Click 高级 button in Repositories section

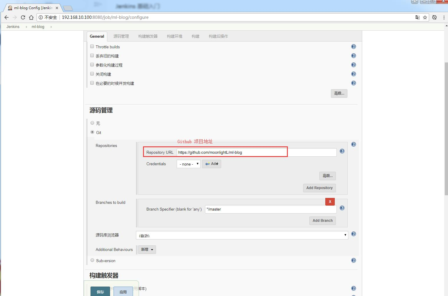click(328, 176)
